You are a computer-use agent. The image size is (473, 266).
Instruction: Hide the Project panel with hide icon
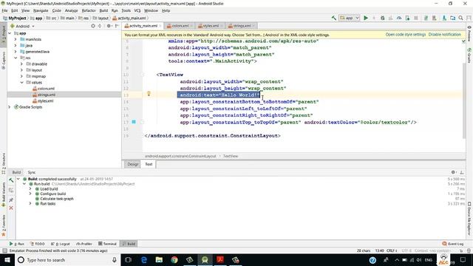point(117,27)
